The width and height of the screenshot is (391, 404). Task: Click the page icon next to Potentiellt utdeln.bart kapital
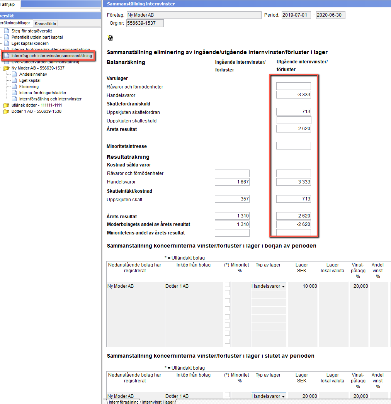[x=7, y=37]
